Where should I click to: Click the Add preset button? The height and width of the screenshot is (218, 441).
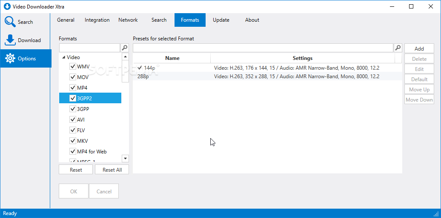click(x=419, y=48)
